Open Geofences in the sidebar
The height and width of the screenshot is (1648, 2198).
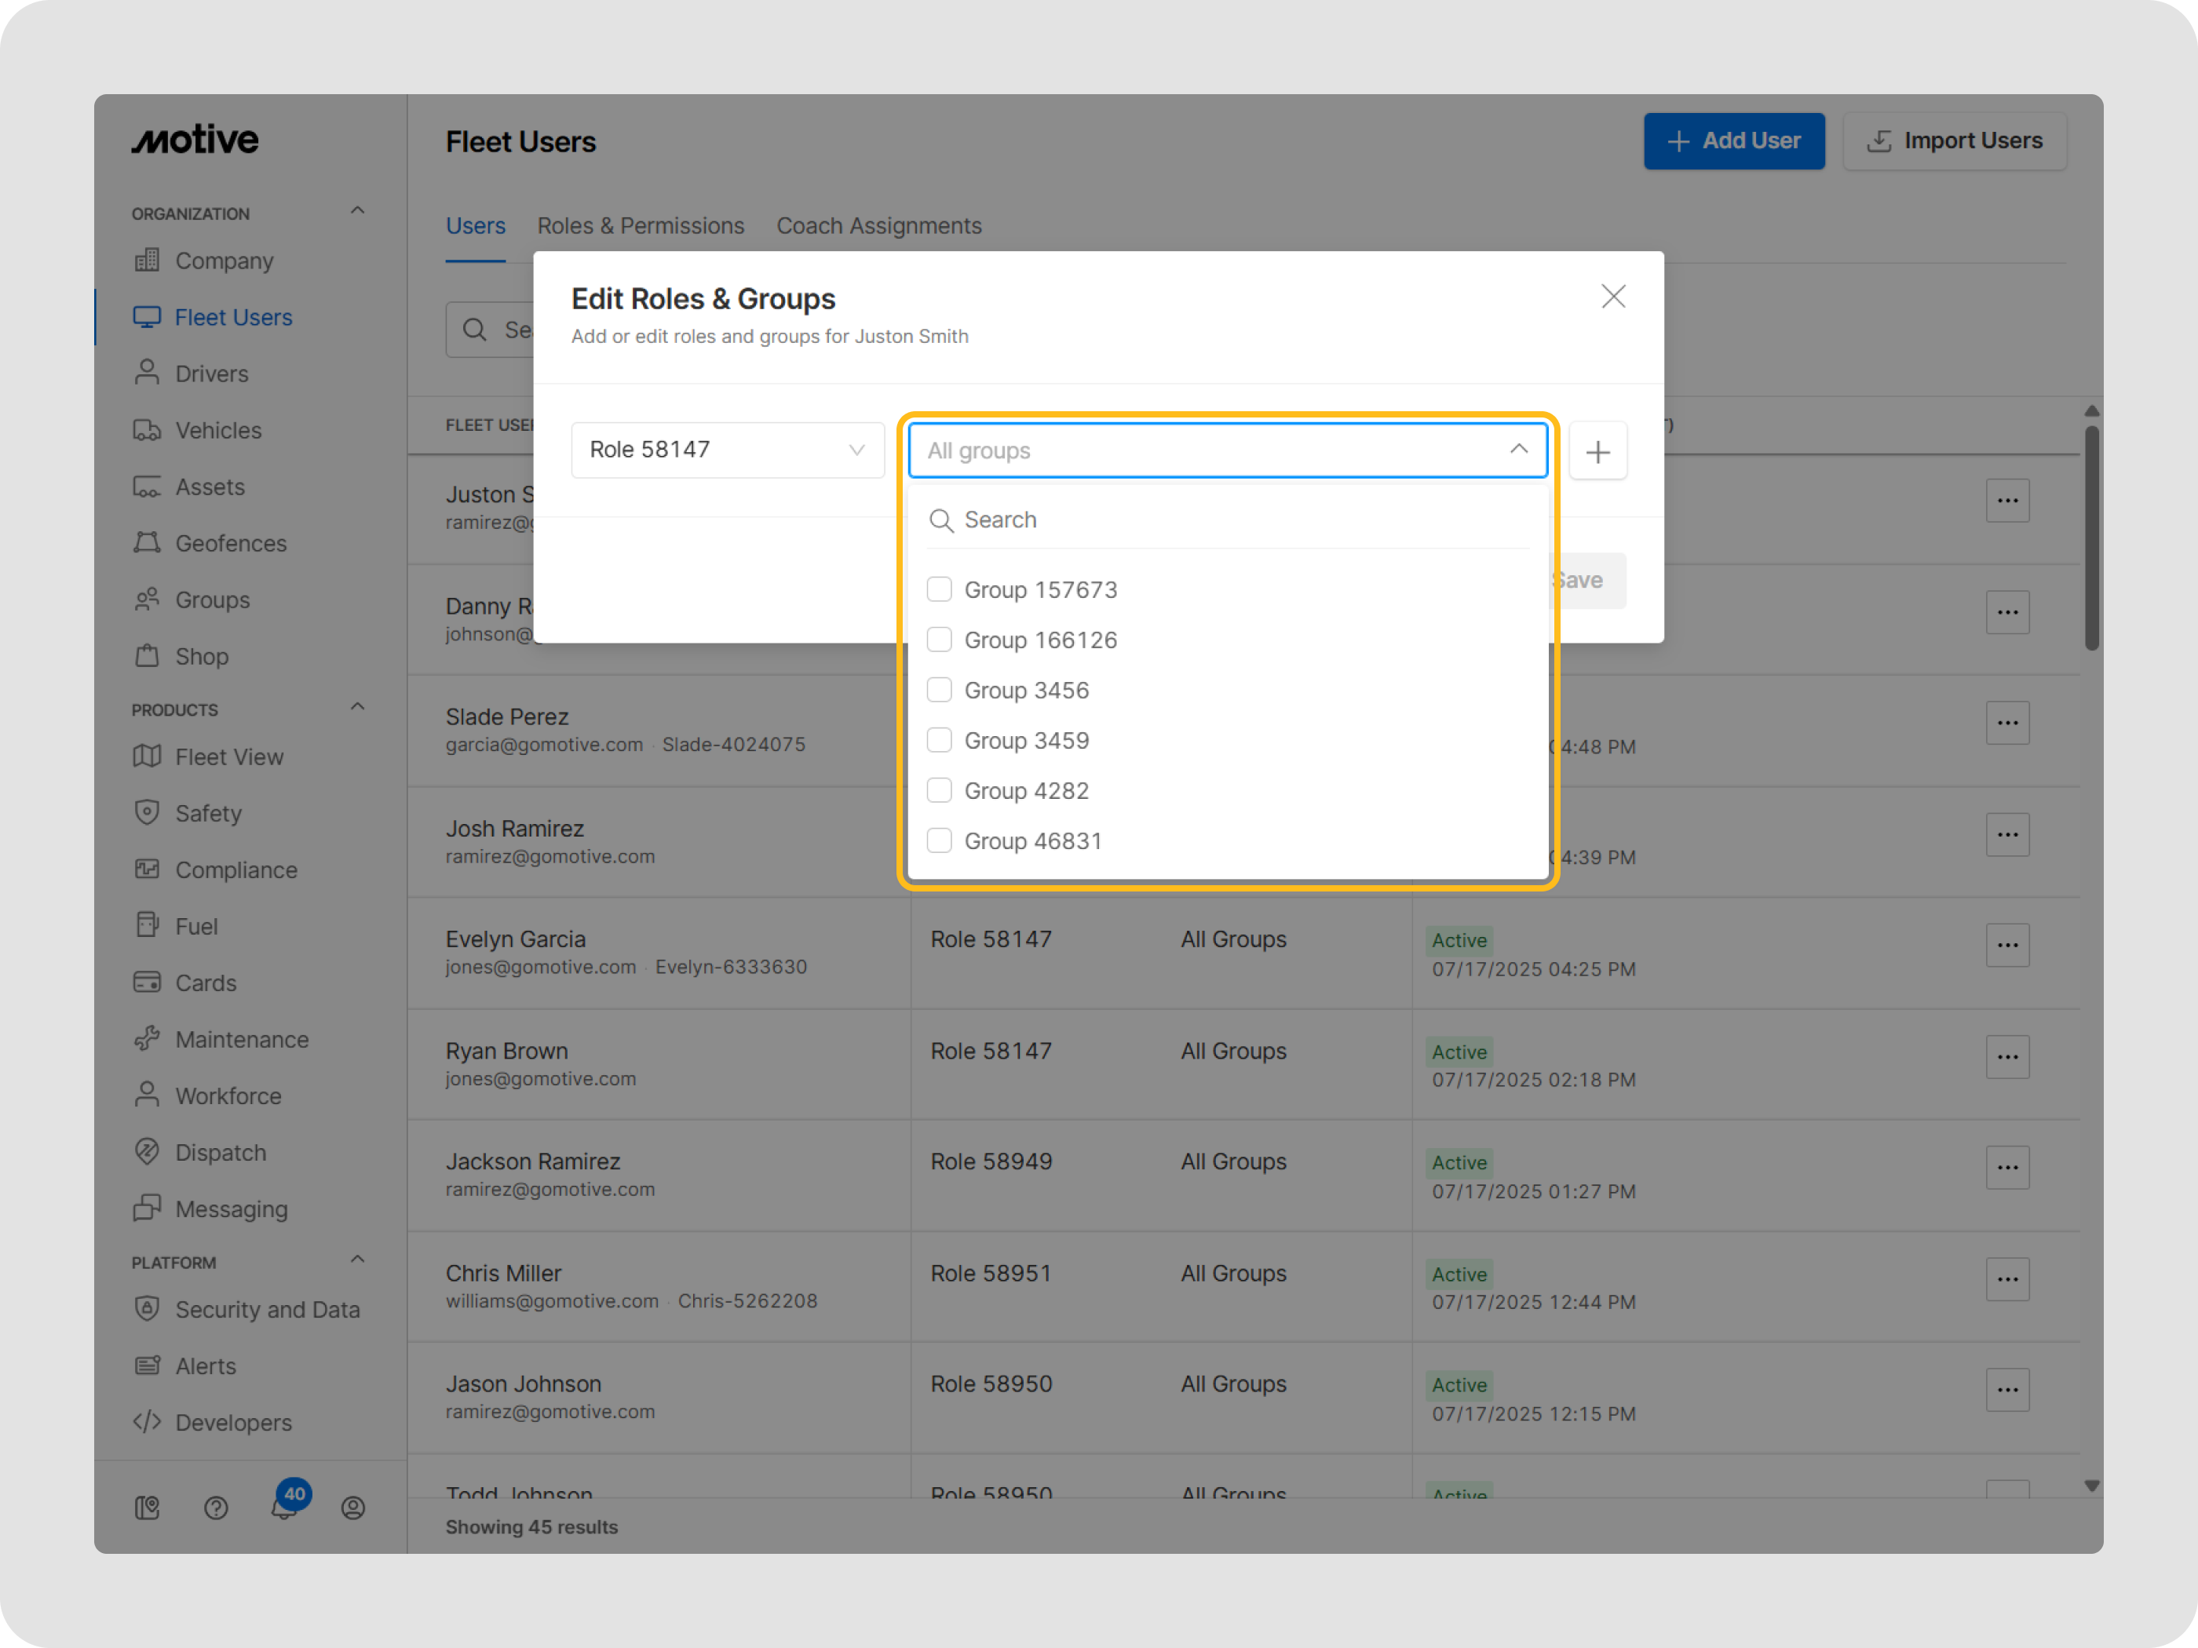coord(229,542)
